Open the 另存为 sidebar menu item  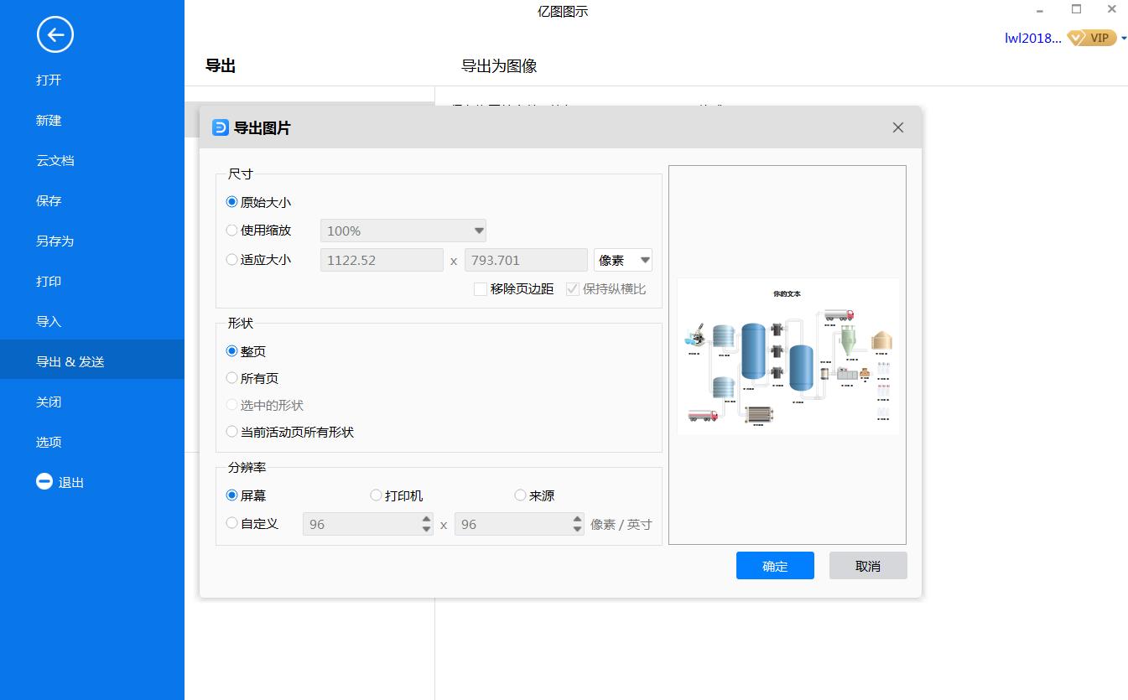coord(55,241)
